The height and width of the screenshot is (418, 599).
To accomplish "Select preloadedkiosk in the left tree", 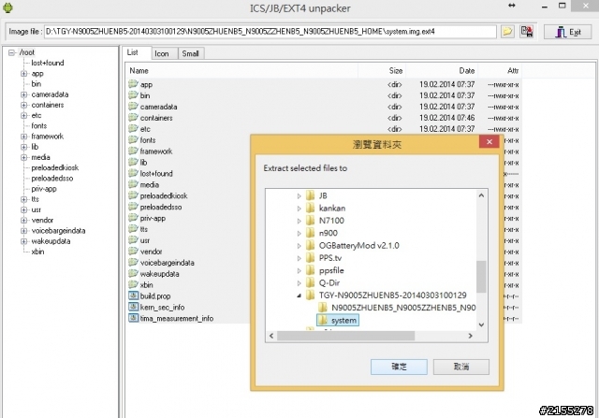I will click(x=54, y=167).
